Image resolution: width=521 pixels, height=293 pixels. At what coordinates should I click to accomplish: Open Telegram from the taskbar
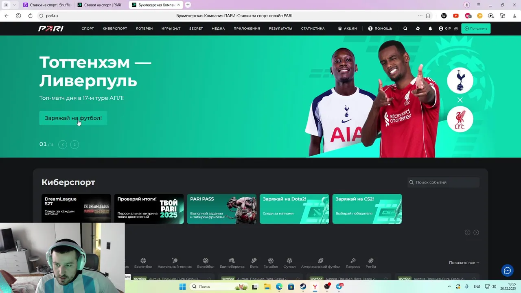click(x=339, y=286)
